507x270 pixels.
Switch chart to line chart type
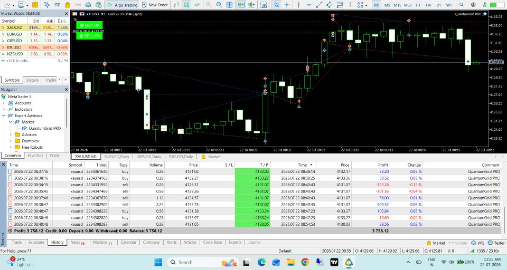click(x=197, y=5)
